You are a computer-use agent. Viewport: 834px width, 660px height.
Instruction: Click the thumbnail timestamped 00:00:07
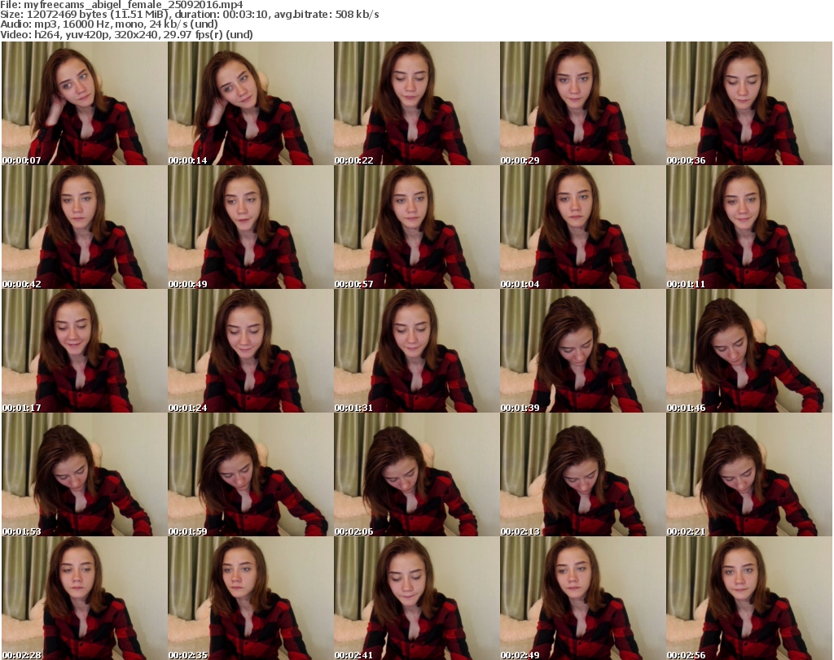[84, 103]
